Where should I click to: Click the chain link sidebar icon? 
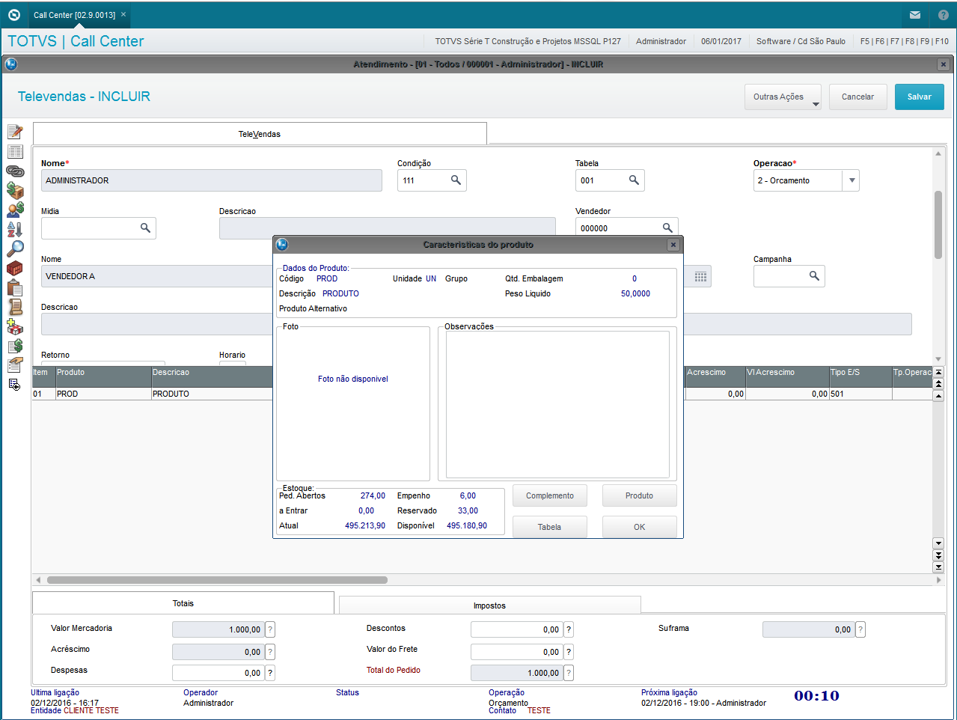(x=15, y=171)
